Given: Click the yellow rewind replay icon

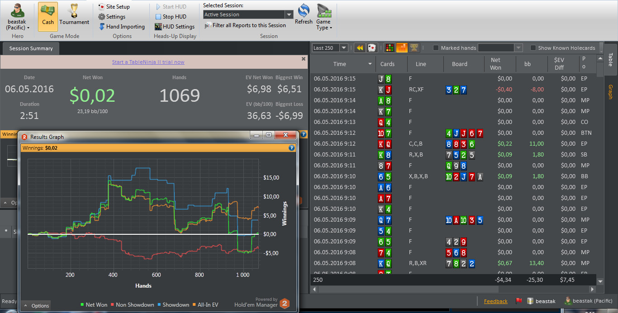Looking at the screenshot, I should (x=360, y=48).
